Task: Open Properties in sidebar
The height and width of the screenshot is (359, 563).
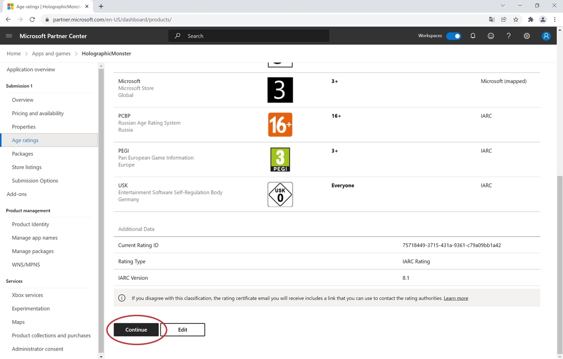Action: 24,127
